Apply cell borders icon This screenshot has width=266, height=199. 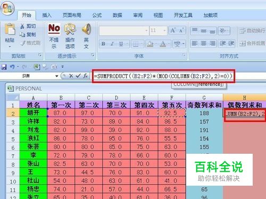click(x=136, y=44)
